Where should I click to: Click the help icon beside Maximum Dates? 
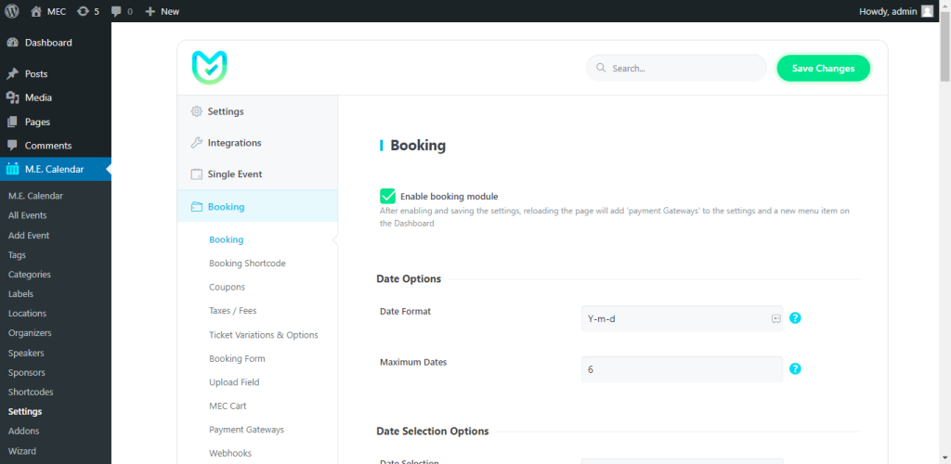click(x=795, y=368)
